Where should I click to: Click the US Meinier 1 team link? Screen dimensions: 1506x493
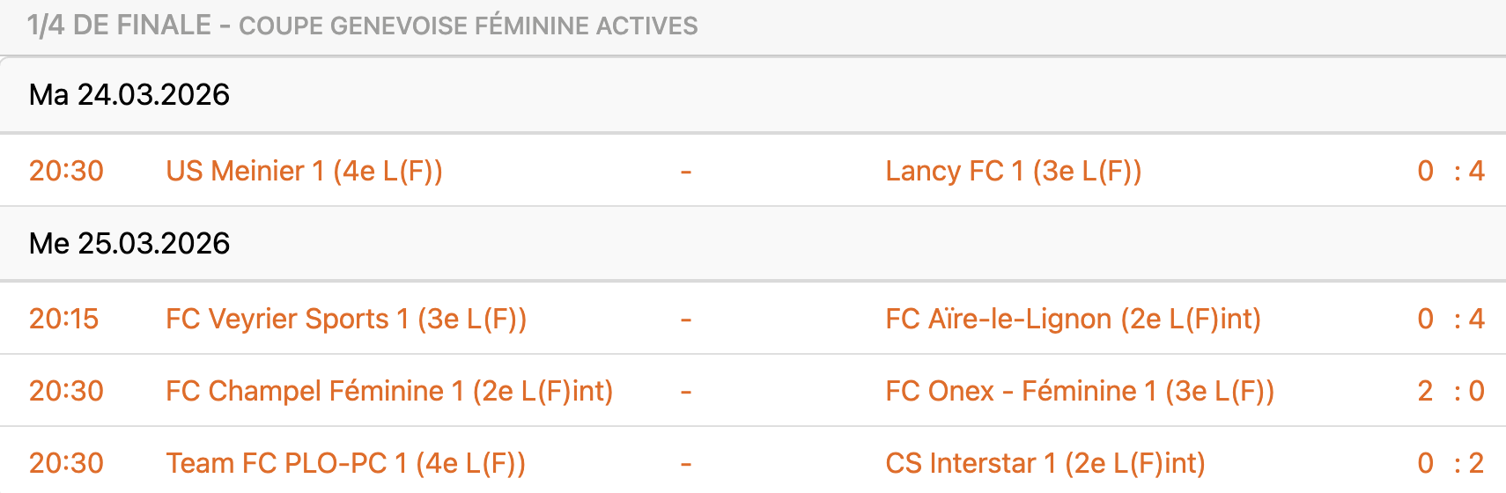(x=304, y=171)
